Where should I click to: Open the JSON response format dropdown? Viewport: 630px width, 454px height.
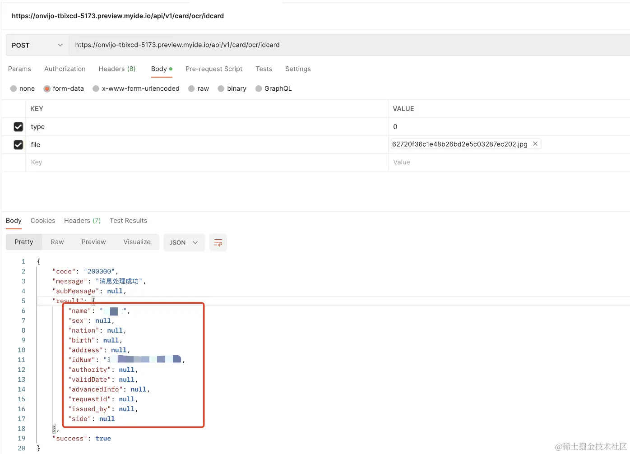point(184,242)
